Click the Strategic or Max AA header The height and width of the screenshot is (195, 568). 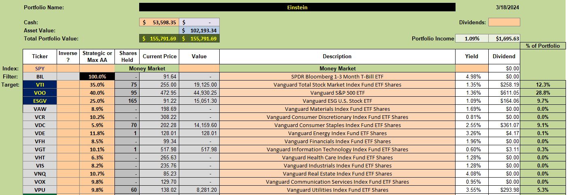click(x=97, y=57)
